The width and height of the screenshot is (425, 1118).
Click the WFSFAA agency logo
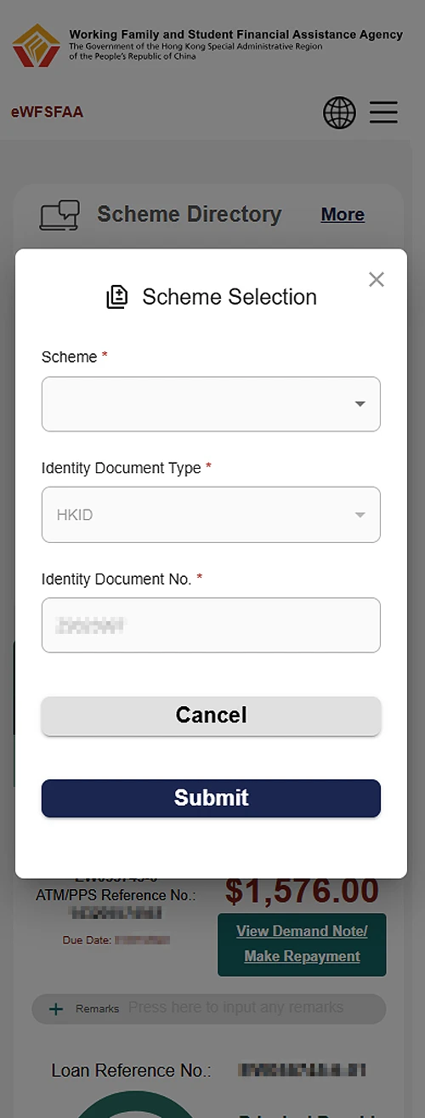tap(37, 45)
